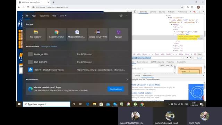Open TronTV recent activity entry
222x125 pixels.
pyautogui.click(x=77, y=70)
